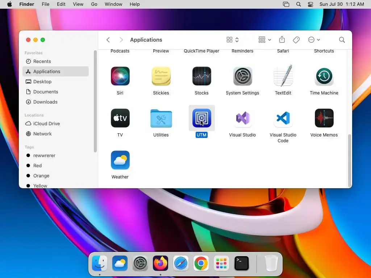Open Launchpad from the Dock

pos(221,263)
